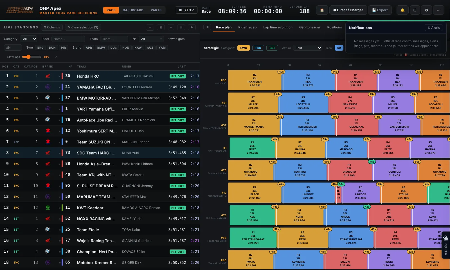This screenshot has height=270, width=450.
Task: Toggle fullscreen mode icon
Action: coord(415,10)
